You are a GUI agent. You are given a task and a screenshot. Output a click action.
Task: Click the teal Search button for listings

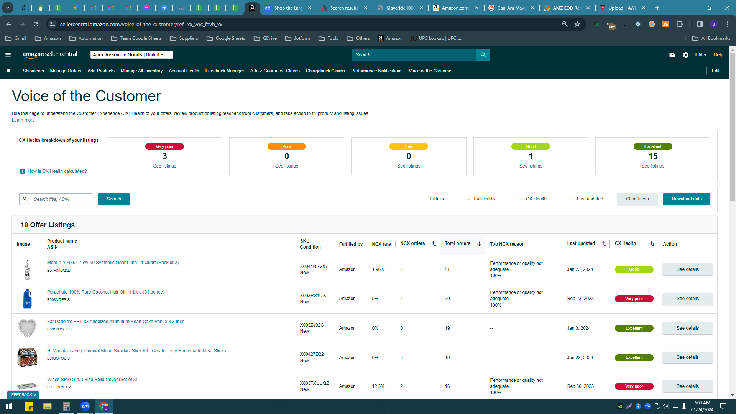pyautogui.click(x=114, y=199)
